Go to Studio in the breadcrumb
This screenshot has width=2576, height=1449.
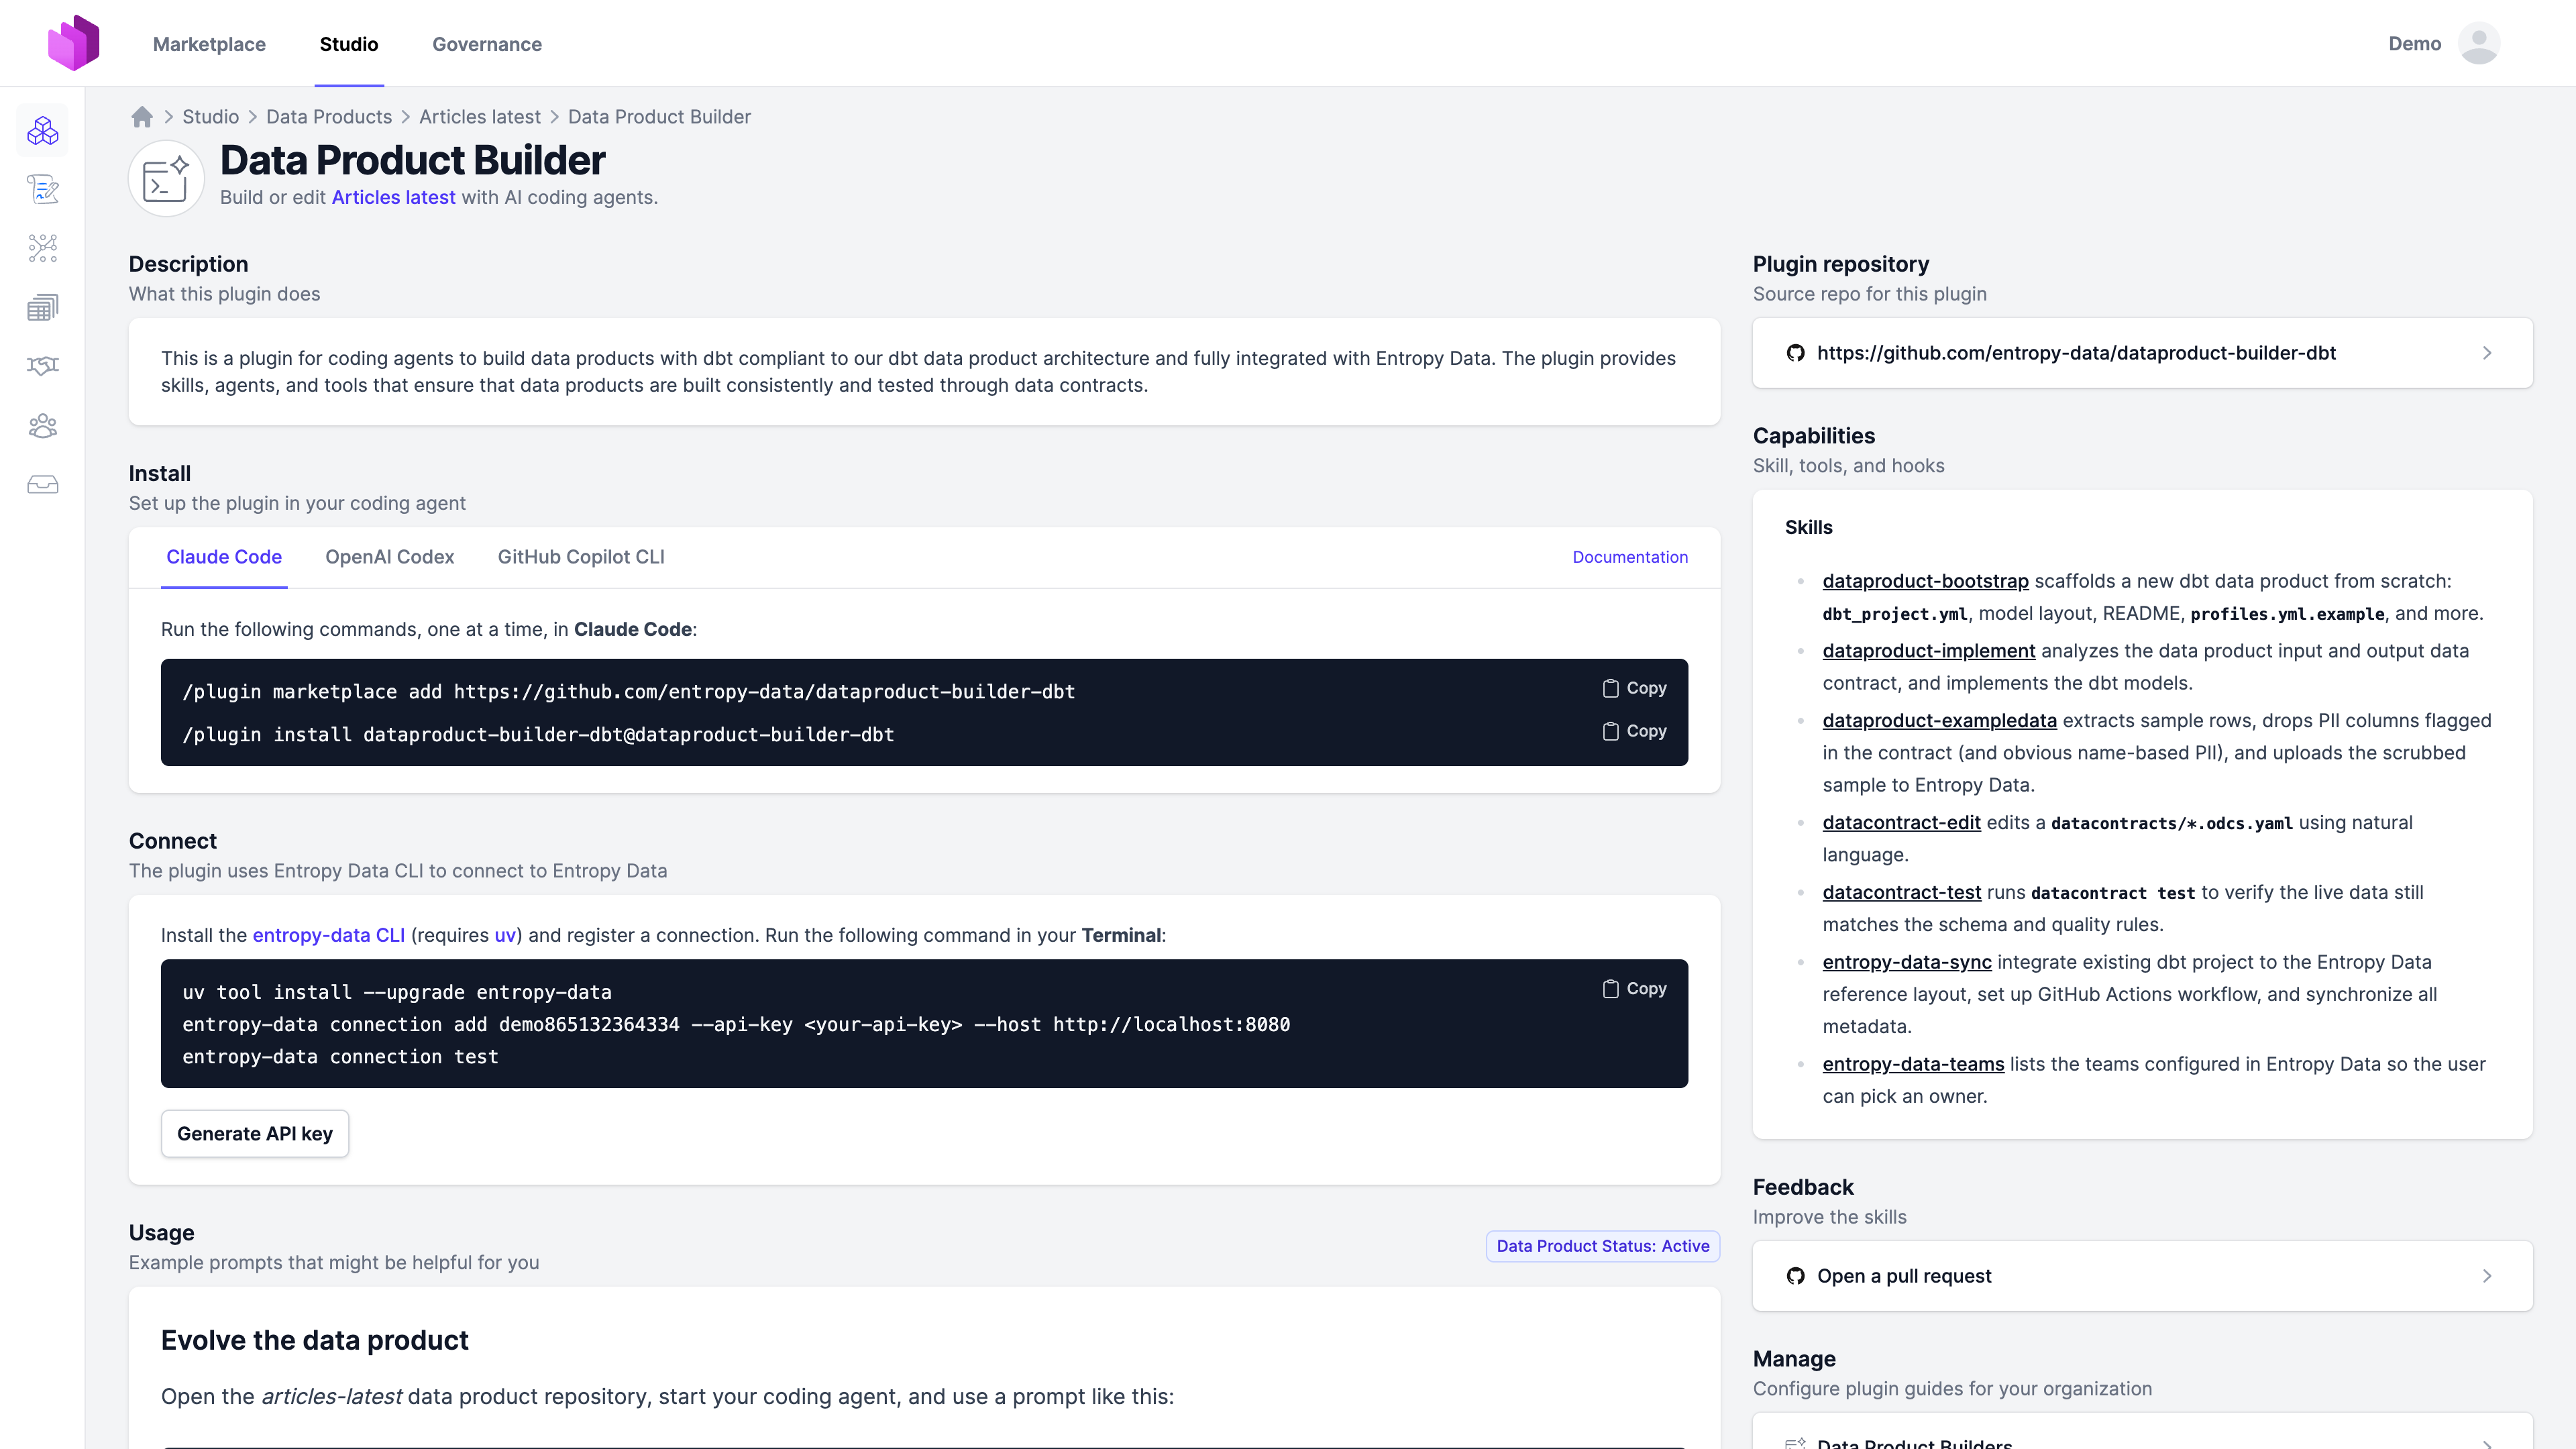coord(210,117)
